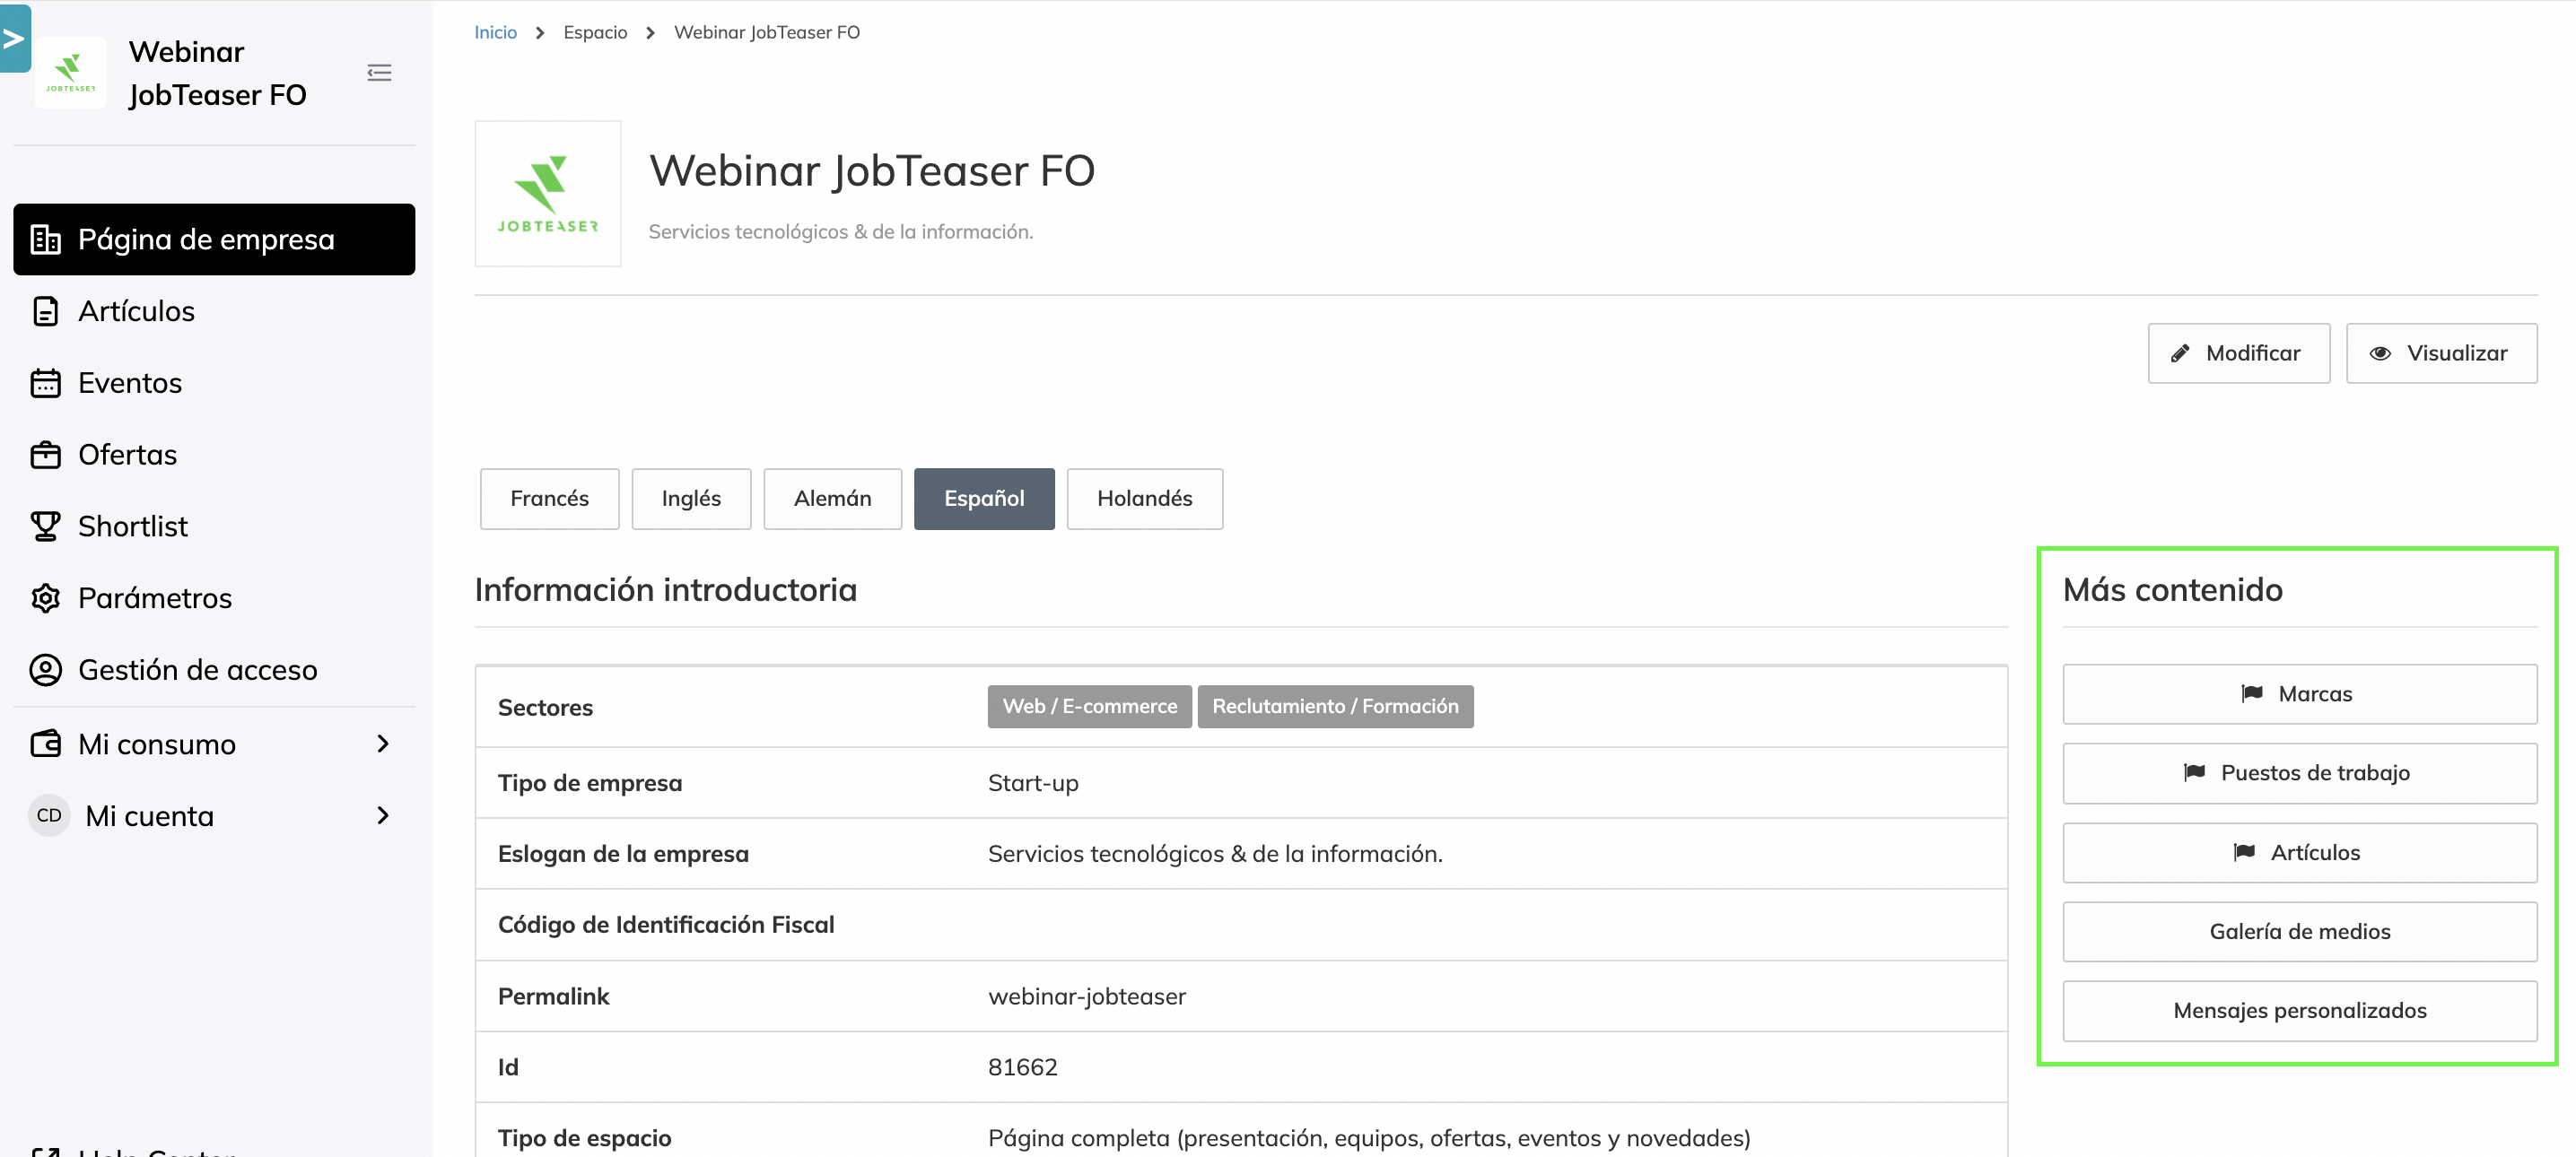This screenshot has height=1157, width=2576.
Task: Switch to the Francés language tab
Action: pyautogui.click(x=549, y=499)
